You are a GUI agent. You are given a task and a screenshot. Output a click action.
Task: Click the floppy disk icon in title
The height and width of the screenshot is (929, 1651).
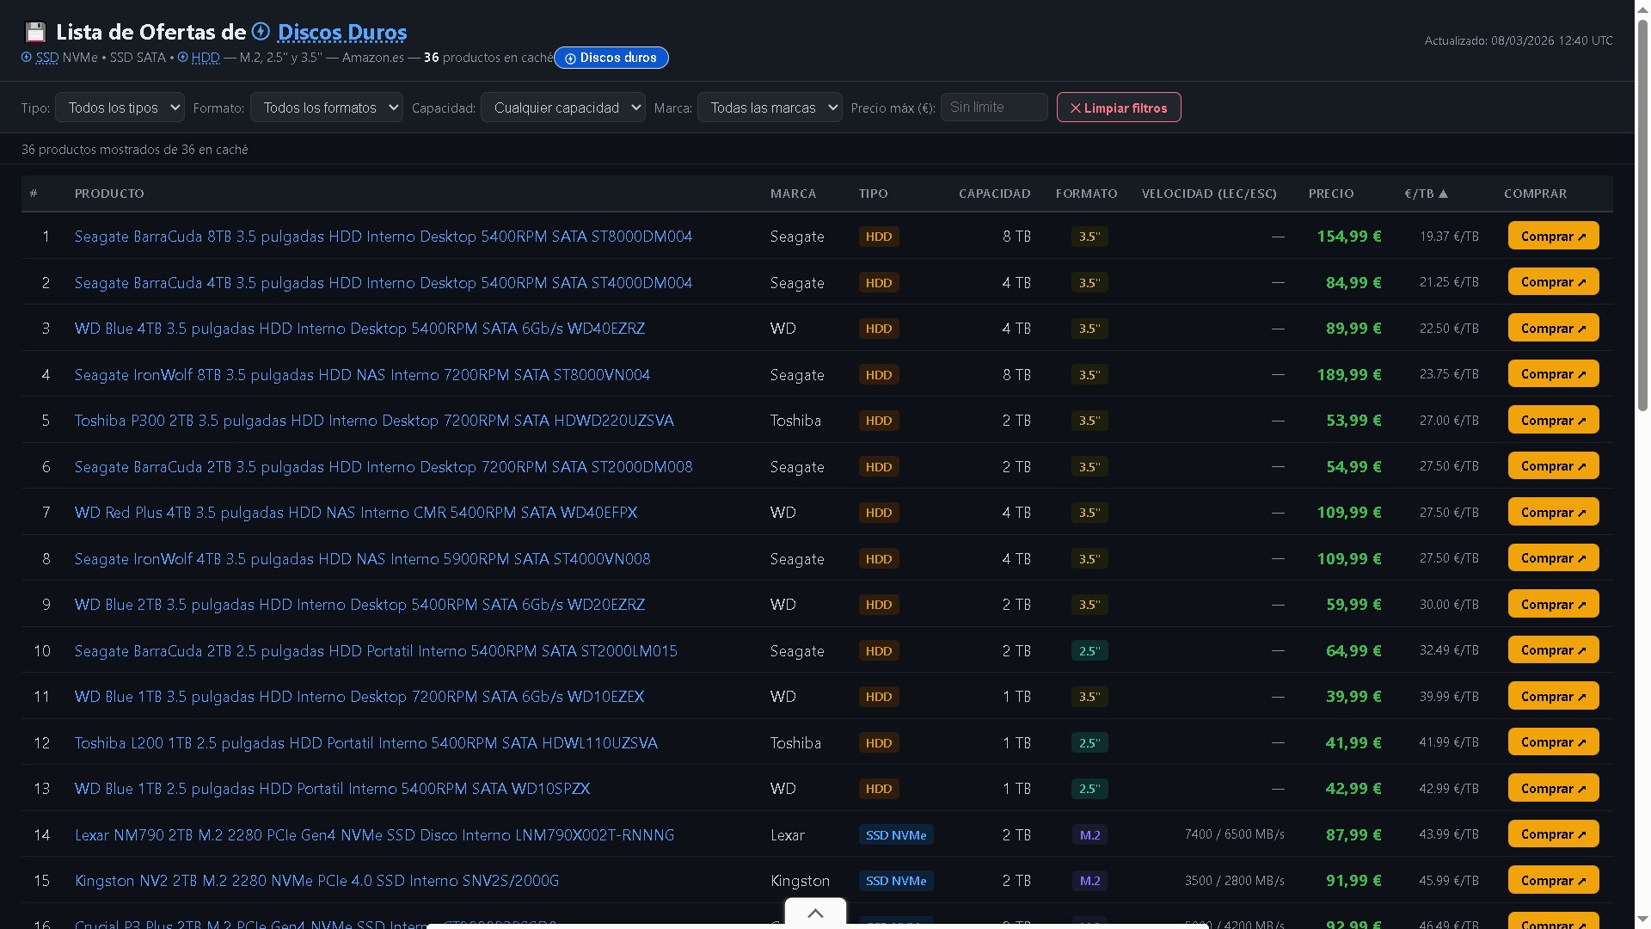tap(35, 33)
